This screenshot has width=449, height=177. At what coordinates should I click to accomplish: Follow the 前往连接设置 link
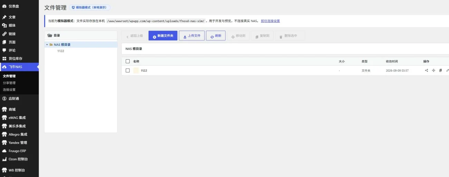click(x=270, y=21)
